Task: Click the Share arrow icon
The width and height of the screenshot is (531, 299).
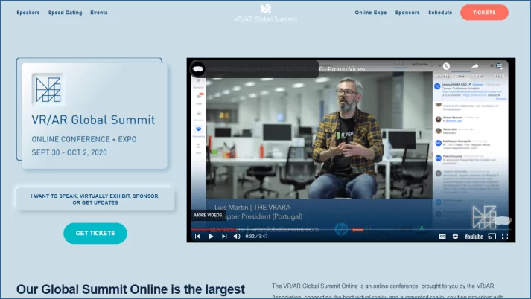Action: coord(475,66)
